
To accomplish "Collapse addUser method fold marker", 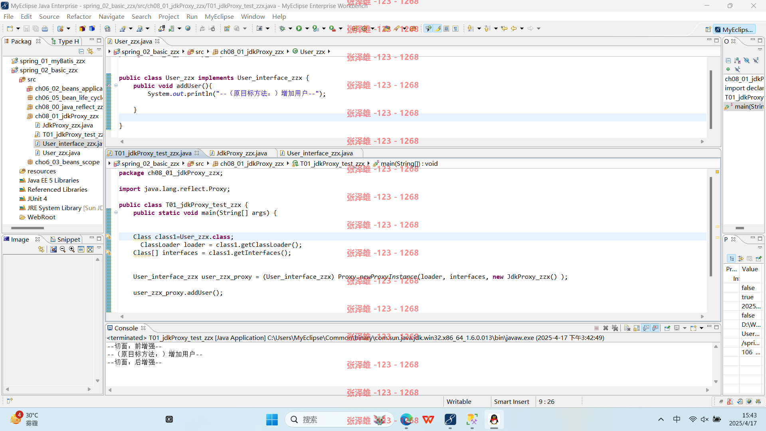I will click(x=116, y=85).
